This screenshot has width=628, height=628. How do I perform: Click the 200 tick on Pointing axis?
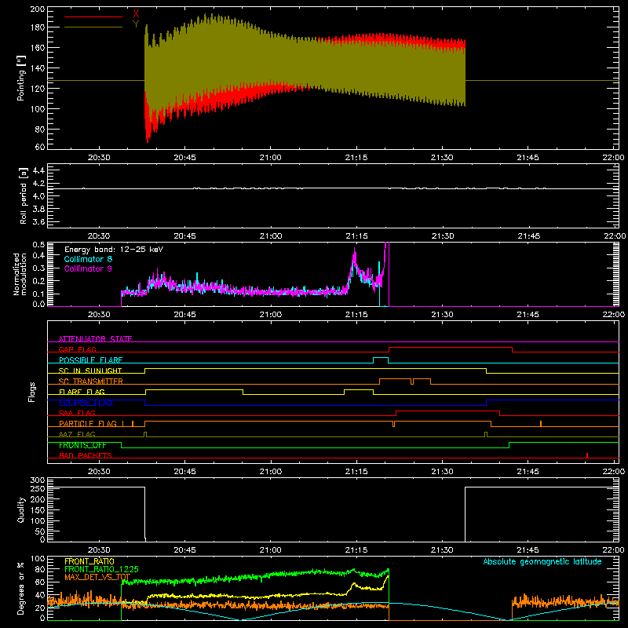click(38, 9)
